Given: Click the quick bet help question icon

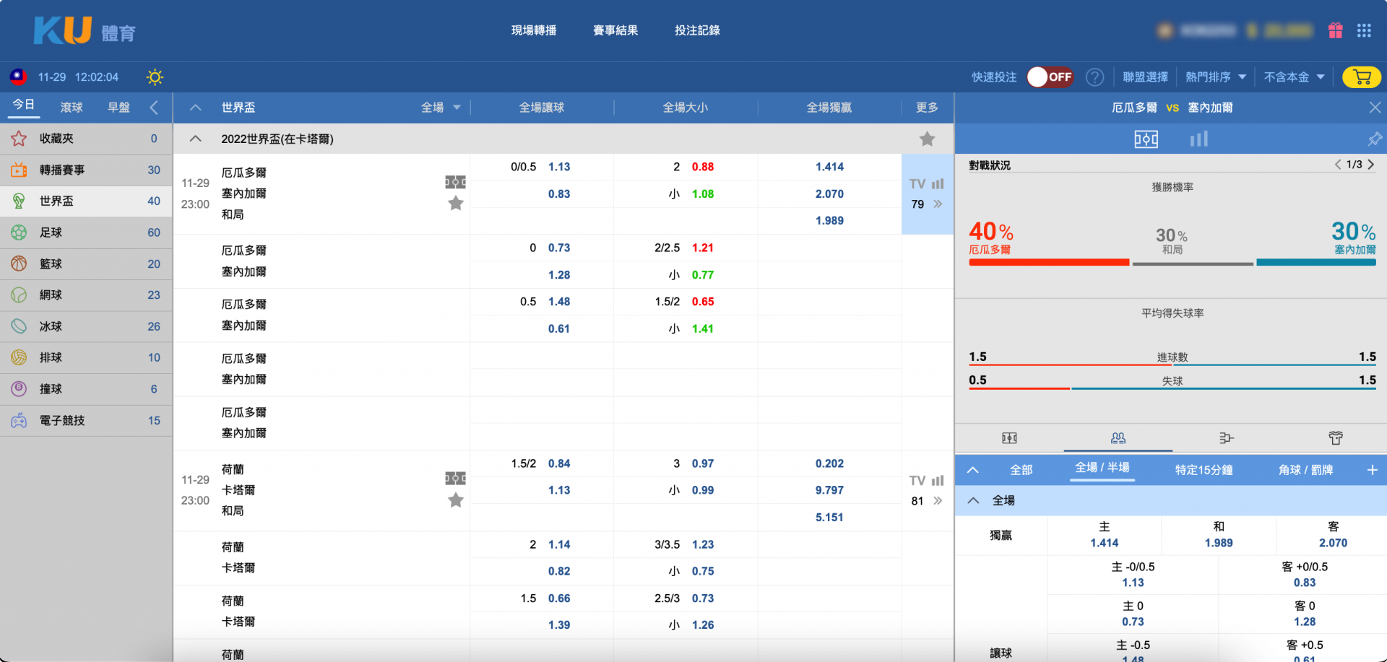Looking at the screenshot, I should (1094, 77).
